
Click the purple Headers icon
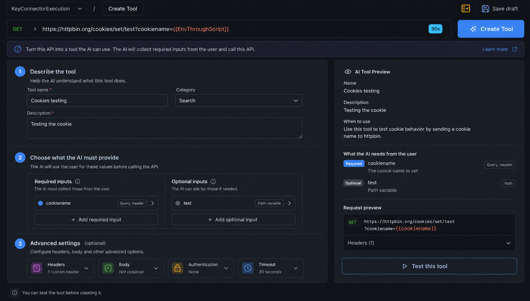click(37, 268)
